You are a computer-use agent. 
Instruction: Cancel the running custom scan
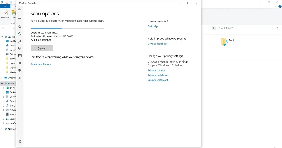(42, 49)
